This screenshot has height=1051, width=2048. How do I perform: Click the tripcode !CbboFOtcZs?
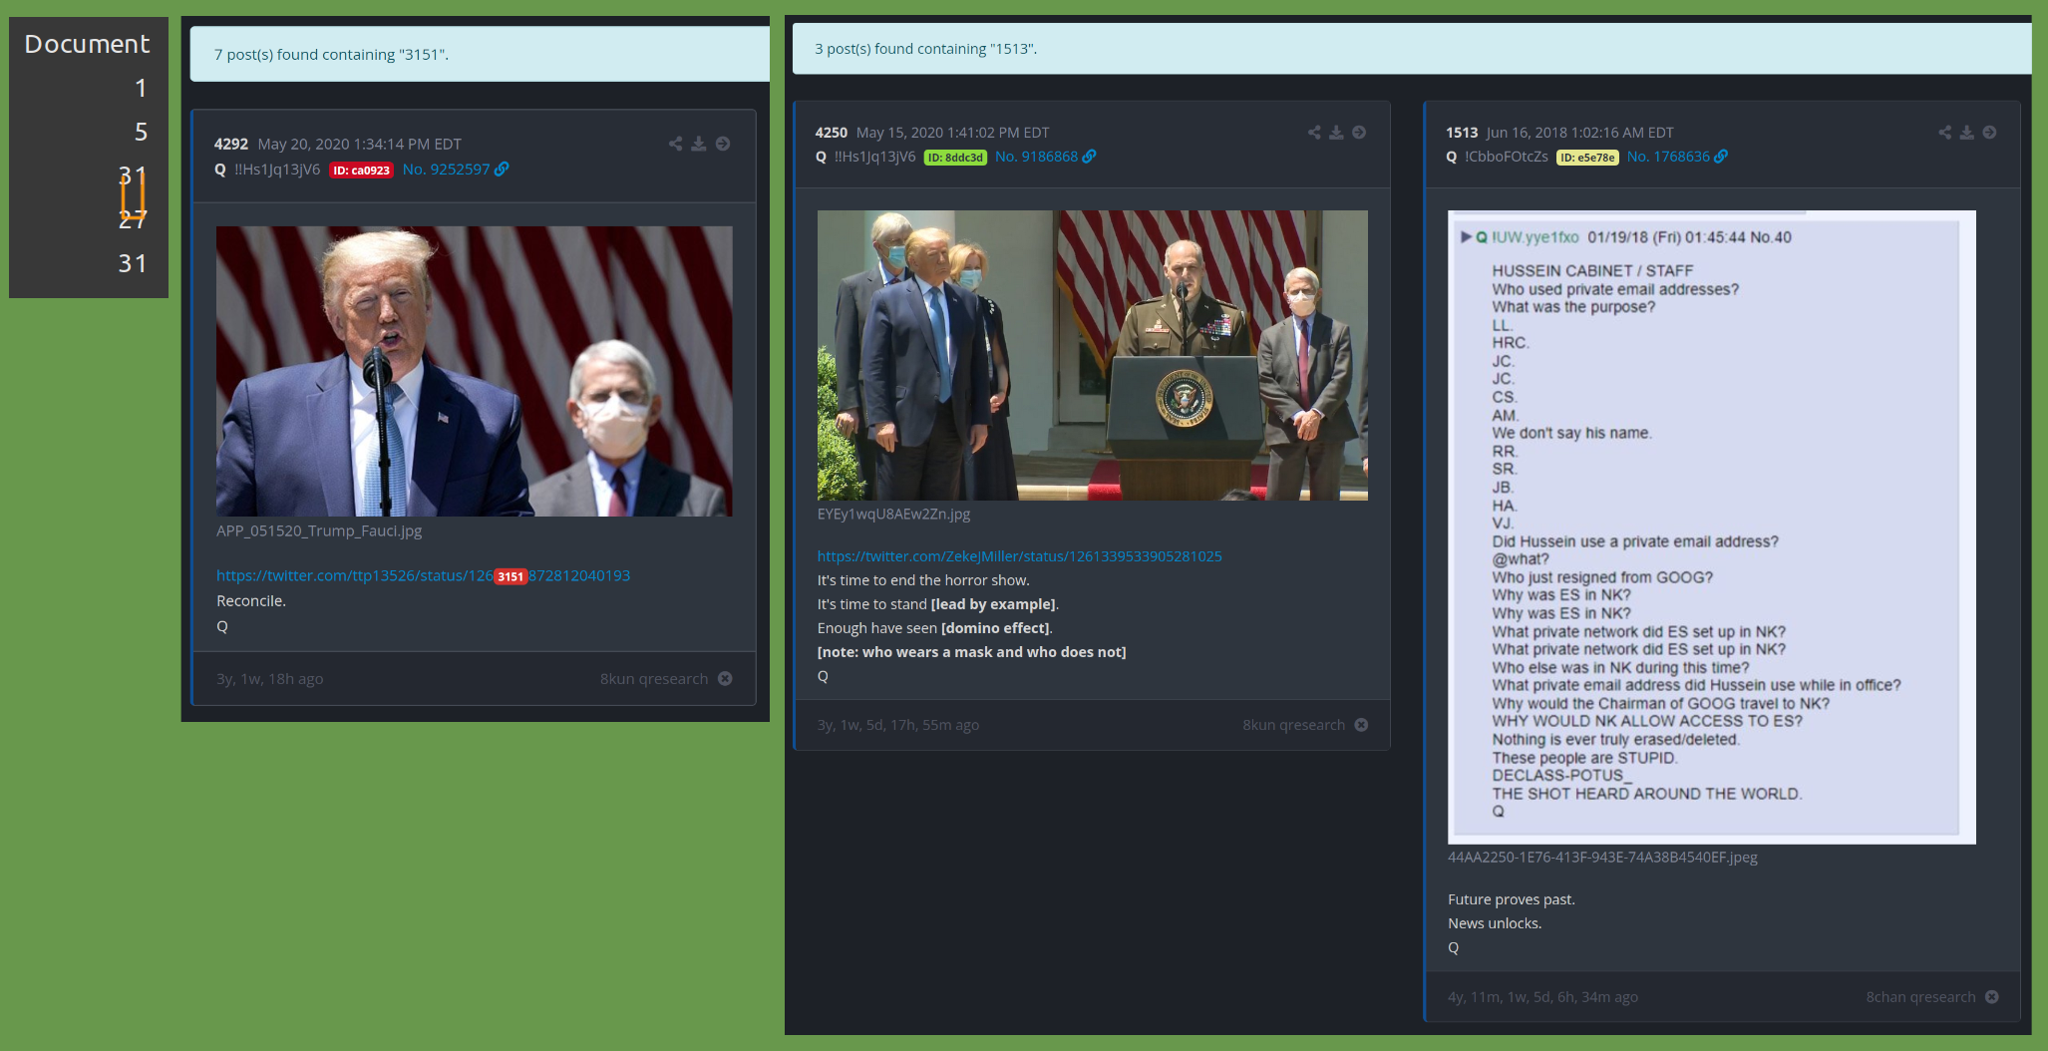1506,157
